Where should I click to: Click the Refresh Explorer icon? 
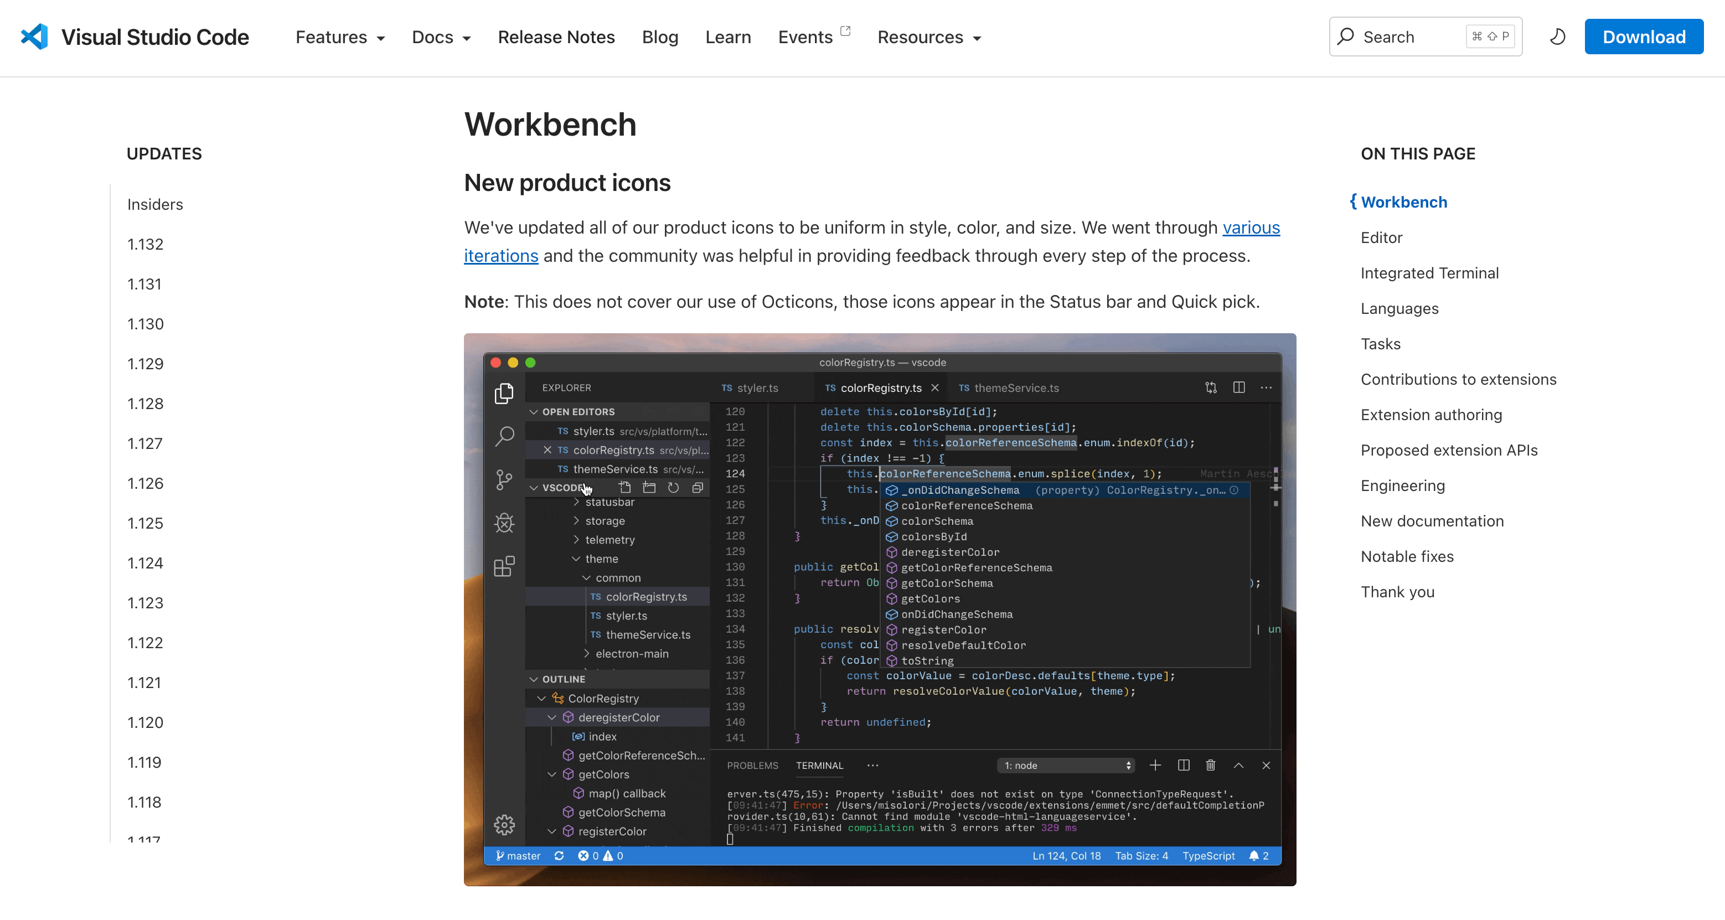(673, 488)
